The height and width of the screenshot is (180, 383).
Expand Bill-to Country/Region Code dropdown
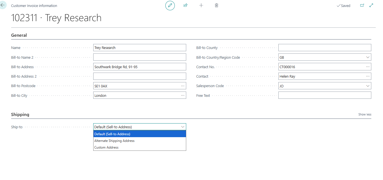(368, 57)
